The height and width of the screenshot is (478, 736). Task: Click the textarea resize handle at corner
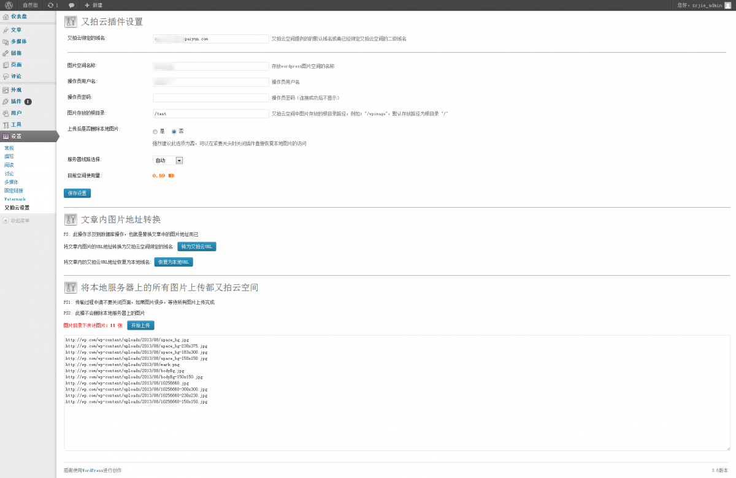[x=727, y=448]
